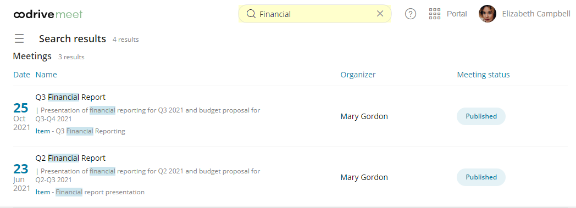Image resolution: width=576 pixels, height=208 pixels.
Task: Click the oodrive meet logo
Action: pos(48,14)
